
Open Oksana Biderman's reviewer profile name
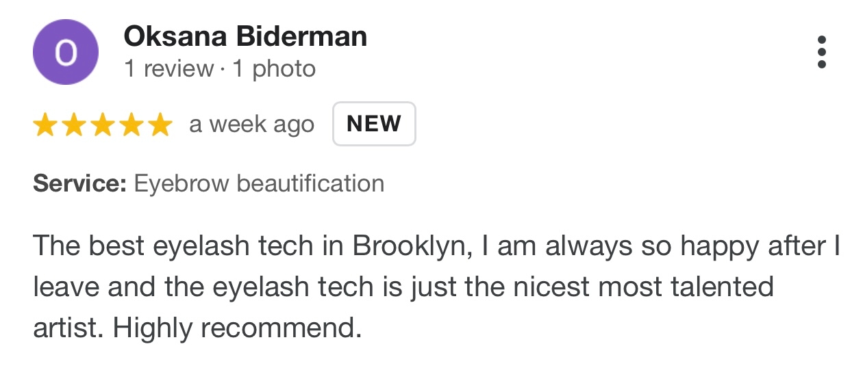(245, 36)
